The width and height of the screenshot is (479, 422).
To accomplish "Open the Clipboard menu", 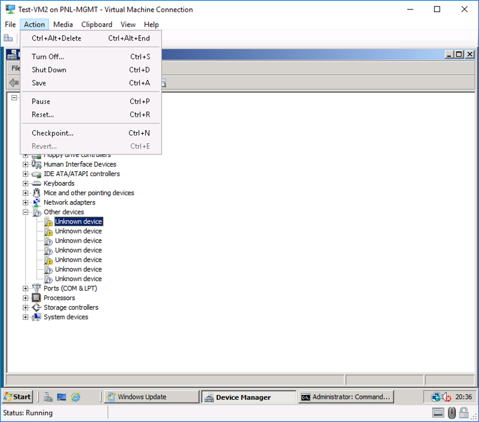I will coord(97,24).
